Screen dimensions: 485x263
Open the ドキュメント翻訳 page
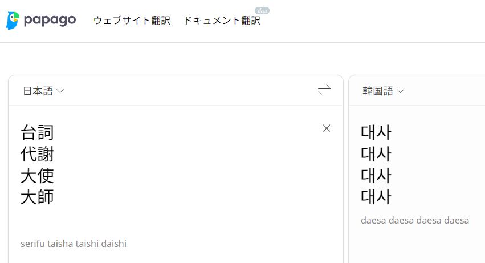[x=222, y=21]
